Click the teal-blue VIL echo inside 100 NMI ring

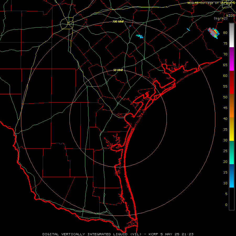pos(140,36)
